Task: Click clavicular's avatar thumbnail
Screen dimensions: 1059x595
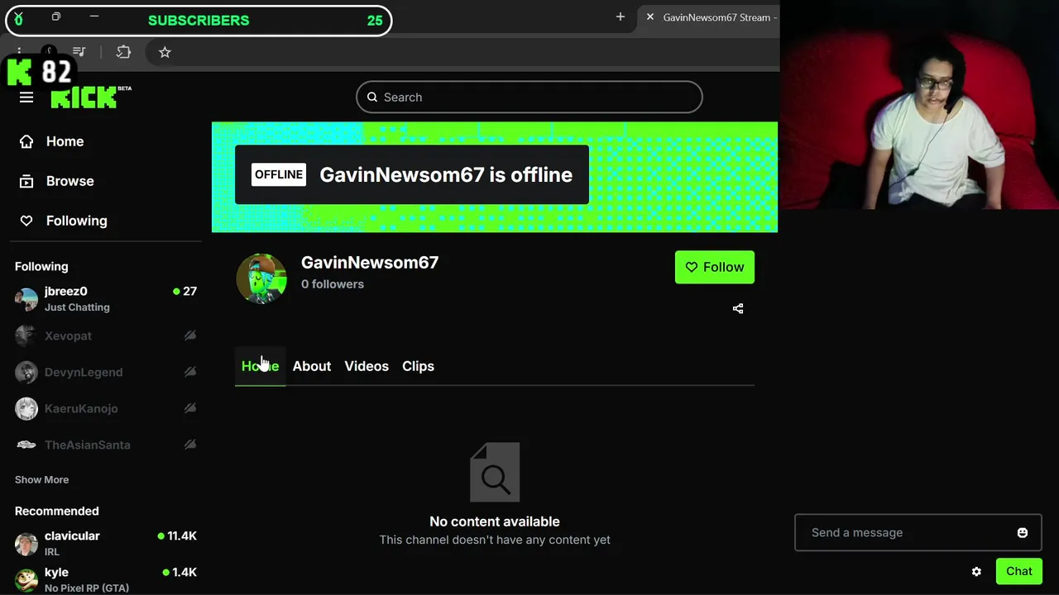Action: click(x=26, y=543)
